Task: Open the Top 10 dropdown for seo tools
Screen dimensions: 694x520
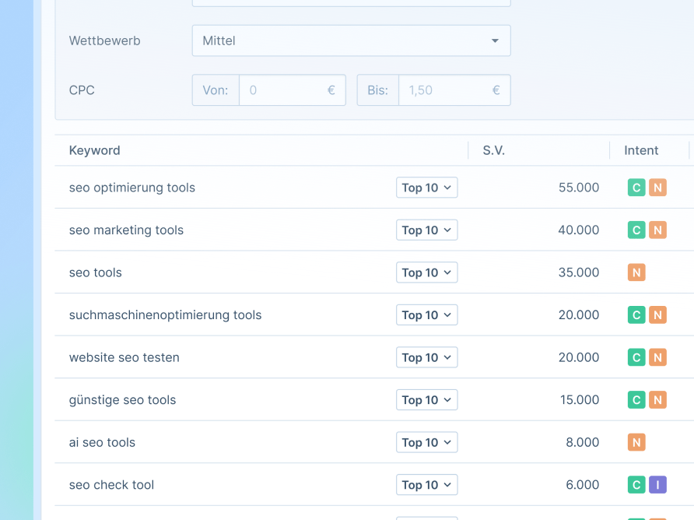Action: pos(426,272)
